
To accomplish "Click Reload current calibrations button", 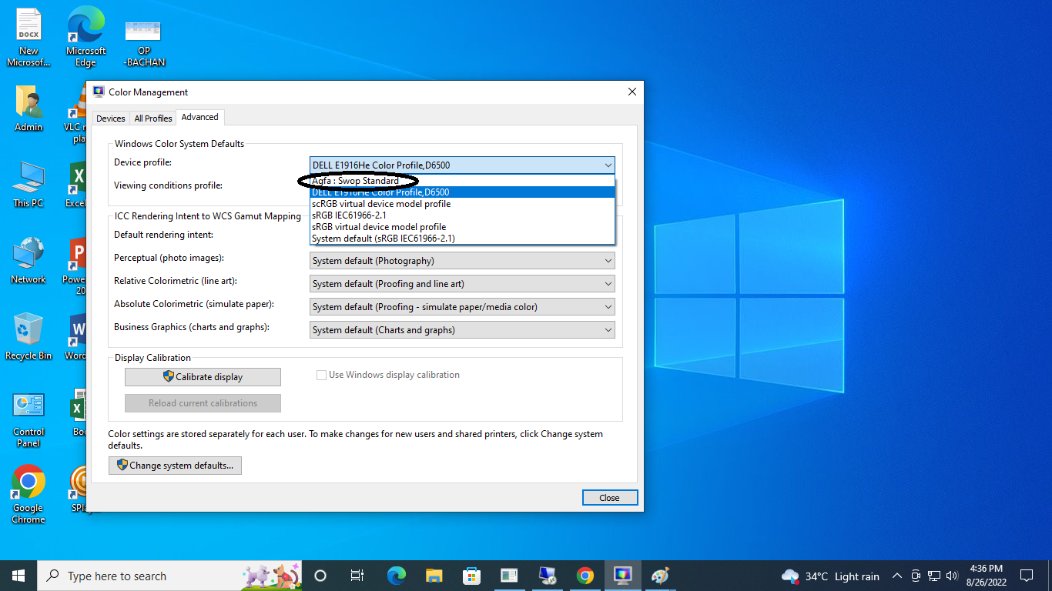I will pos(203,403).
